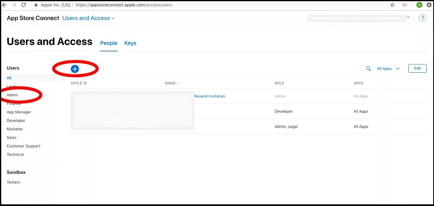Viewport: 434px width, 206px height.
Task: Click the ROLE column header
Action: point(279,83)
